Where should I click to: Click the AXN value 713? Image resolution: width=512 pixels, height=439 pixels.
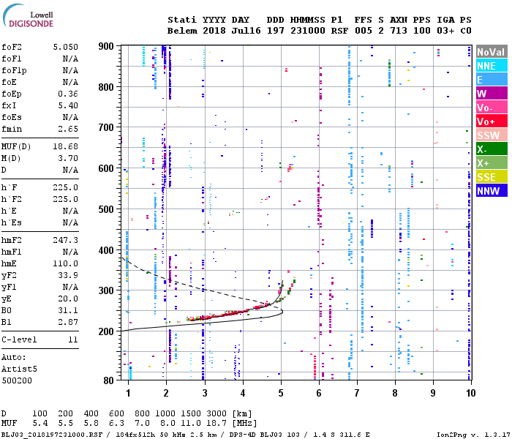click(x=399, y=31)
